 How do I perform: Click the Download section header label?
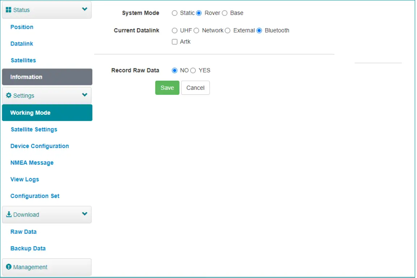click(26, 215)
